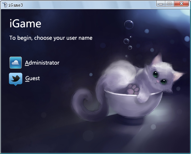Choose the Guest user name link
191x154 pixels.
click(33, 78)
